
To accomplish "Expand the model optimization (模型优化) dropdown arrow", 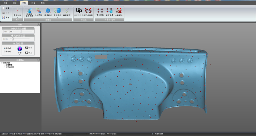I will pyautogui.click(x=58, y=17).
